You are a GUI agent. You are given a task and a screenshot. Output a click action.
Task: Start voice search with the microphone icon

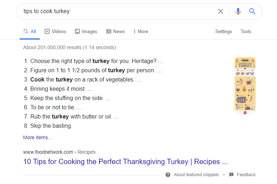pyautogui.click(x=238, y=11)
